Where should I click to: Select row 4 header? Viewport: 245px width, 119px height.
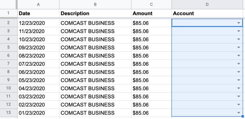point(8,39)
